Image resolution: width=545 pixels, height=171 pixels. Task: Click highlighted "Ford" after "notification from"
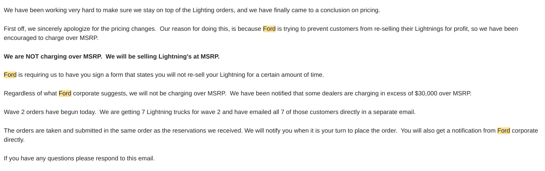tap(503, 131)
